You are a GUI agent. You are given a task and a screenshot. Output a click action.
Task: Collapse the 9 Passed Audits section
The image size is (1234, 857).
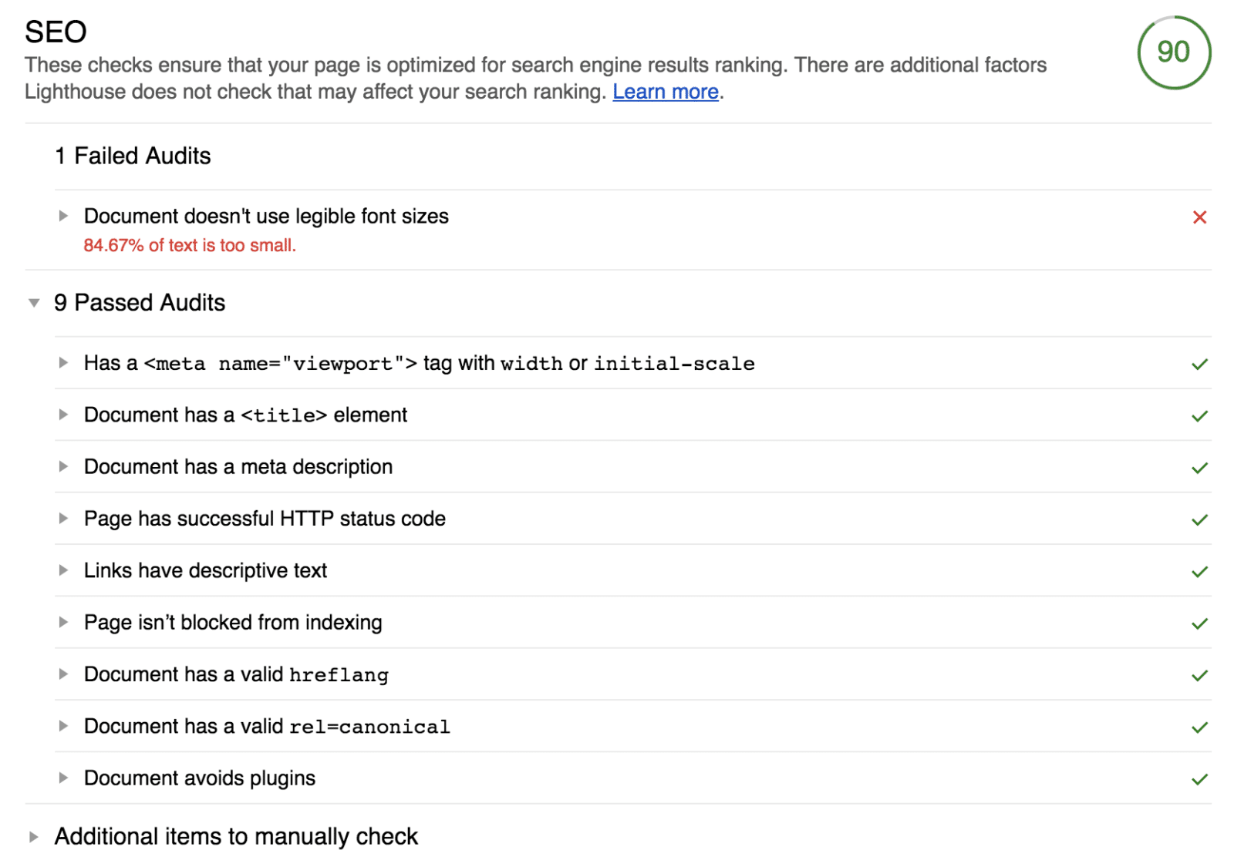point(34,303)
